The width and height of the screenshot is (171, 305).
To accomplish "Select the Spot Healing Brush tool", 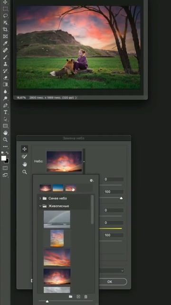I will 5,50.
